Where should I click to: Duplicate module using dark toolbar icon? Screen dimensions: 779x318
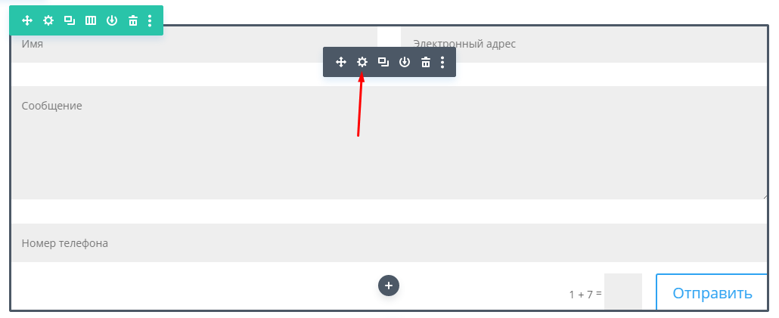(383, 62)
